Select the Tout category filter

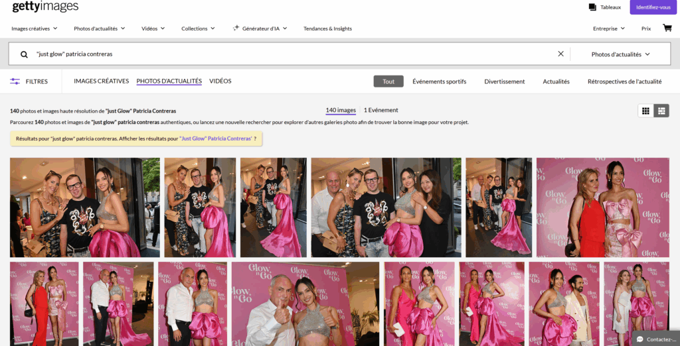point(388,82)
